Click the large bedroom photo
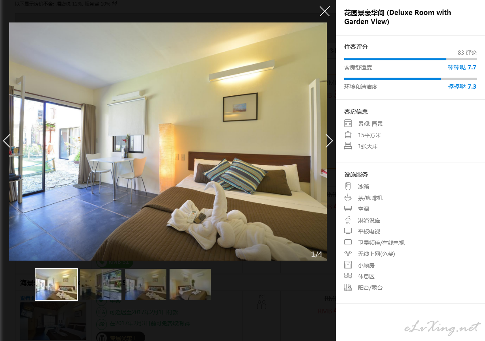 168,142
